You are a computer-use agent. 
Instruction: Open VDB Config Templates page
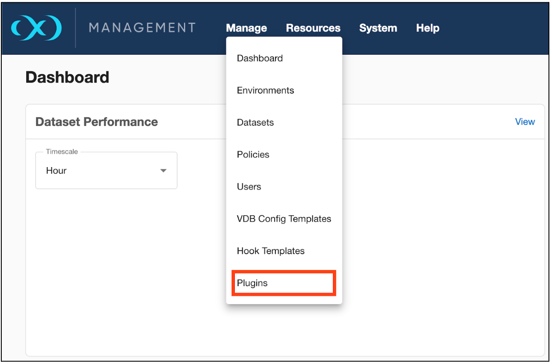(x=284, y=219)
